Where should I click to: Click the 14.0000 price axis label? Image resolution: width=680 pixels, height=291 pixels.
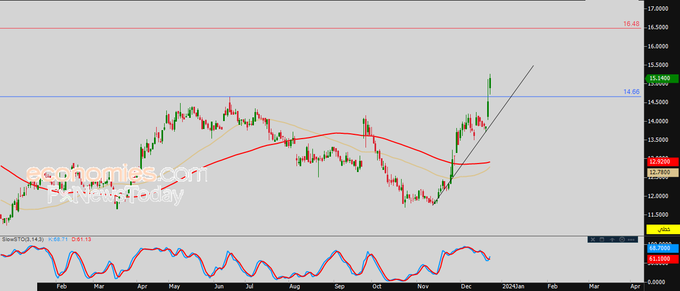pyautogui.click(x=659, y=121)
